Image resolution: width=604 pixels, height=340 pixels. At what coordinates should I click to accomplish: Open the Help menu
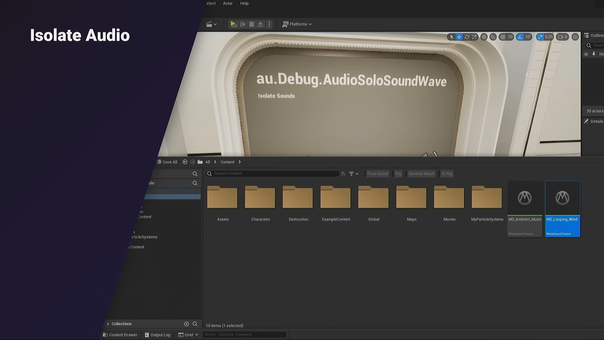244,4
